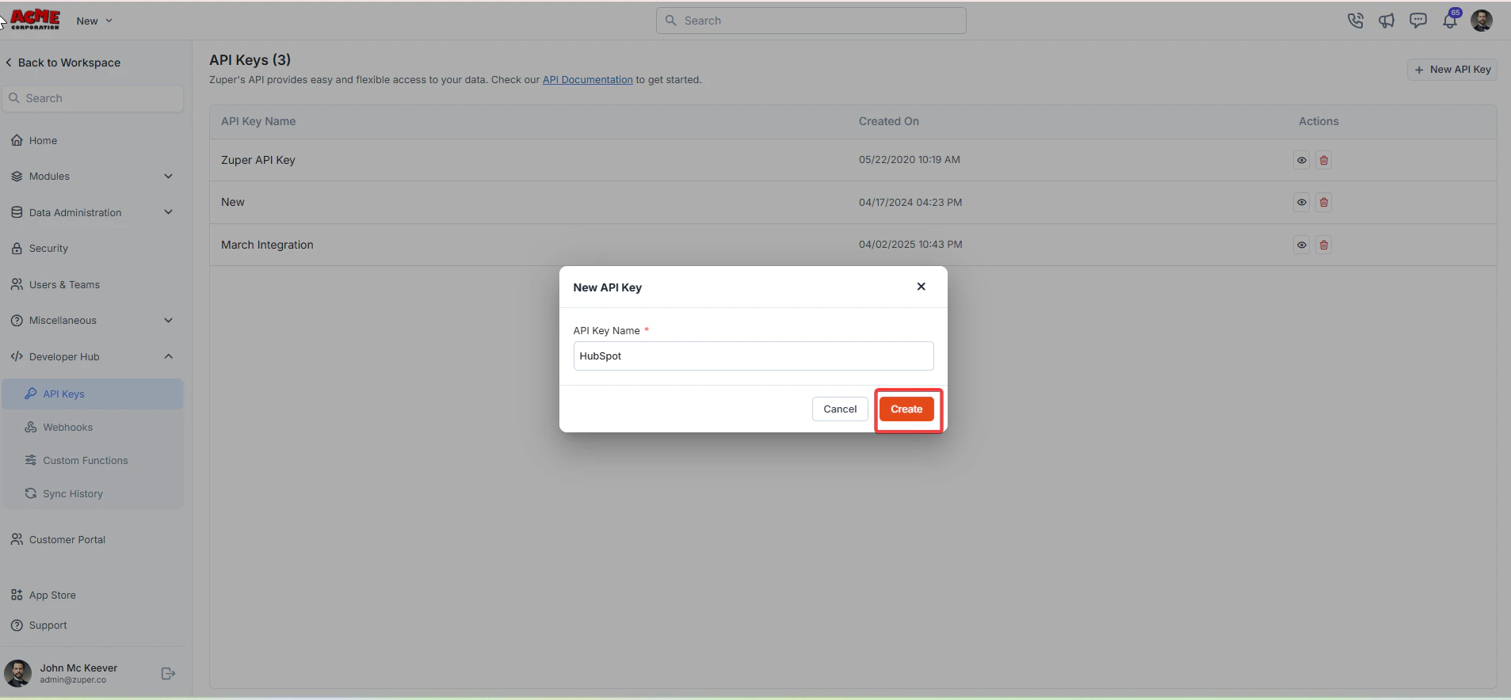Click the Custom Functions sliders icon

[31, 460]
